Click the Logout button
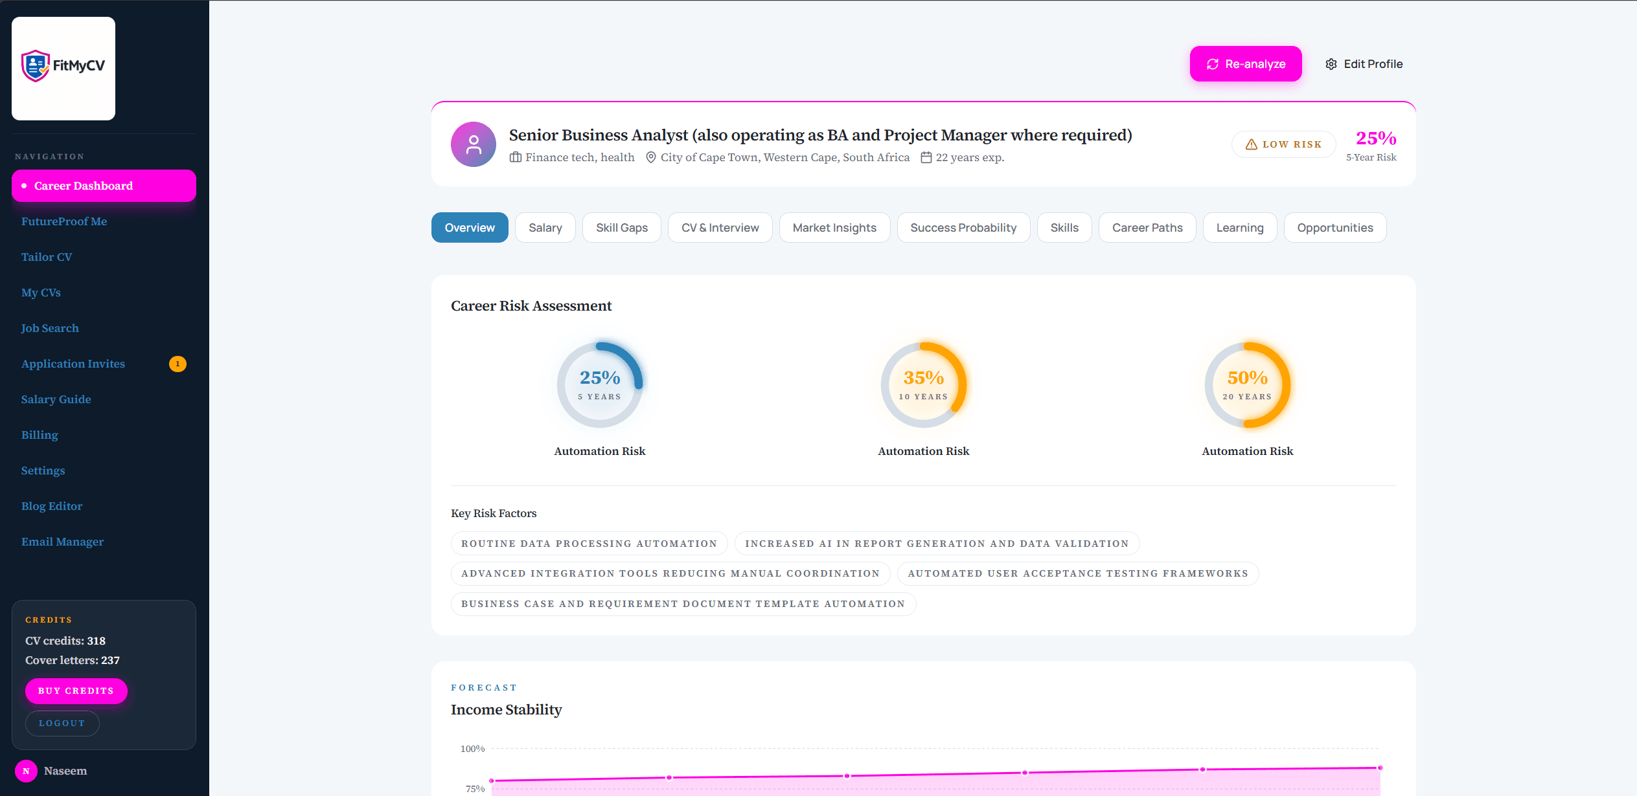 pos(62,723)
